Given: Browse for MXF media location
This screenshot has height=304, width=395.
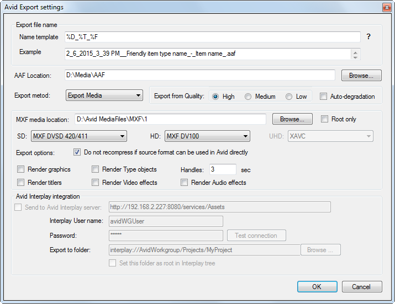Looking at the screenshot, I should tap(292, 119).
